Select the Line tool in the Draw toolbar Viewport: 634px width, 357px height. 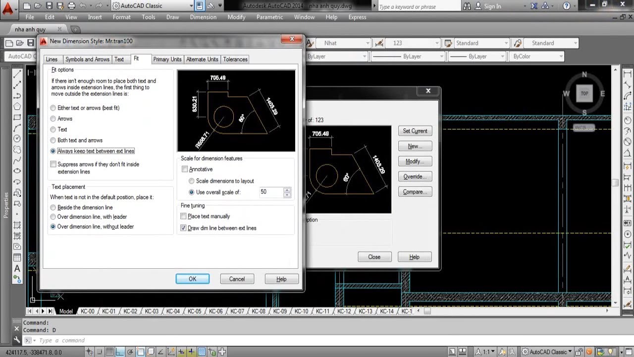17,74
